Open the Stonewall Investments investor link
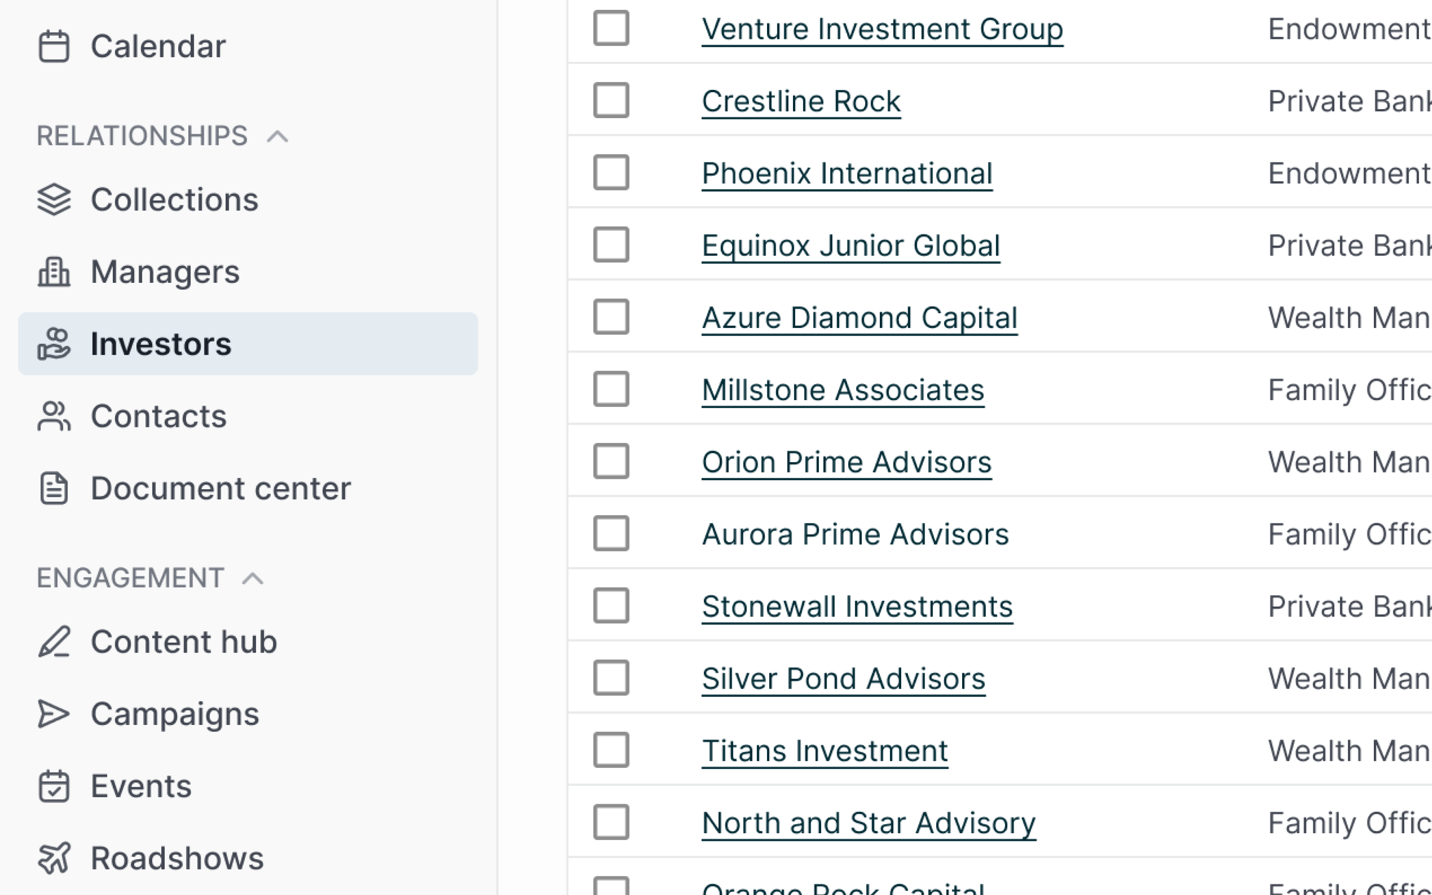Viewport: 1432px width, 895px height. point(857,606)
